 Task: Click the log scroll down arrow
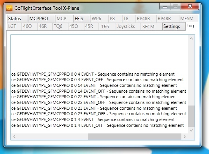(x=191, y=130)
